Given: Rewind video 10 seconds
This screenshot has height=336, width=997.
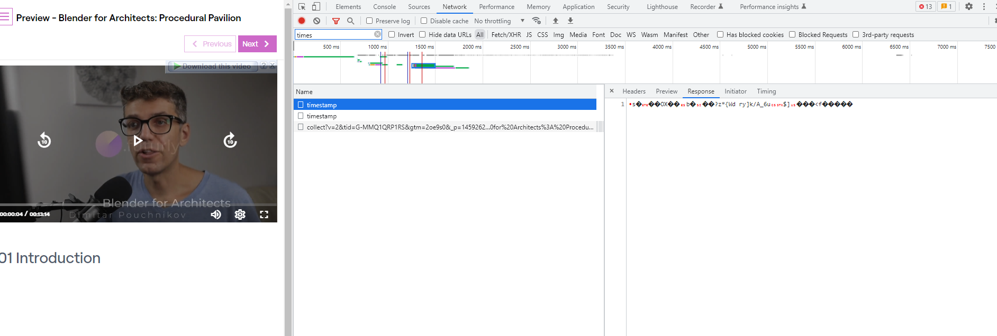Looking at the screenshot, I should pyautogui.click(x=44, y=140).
